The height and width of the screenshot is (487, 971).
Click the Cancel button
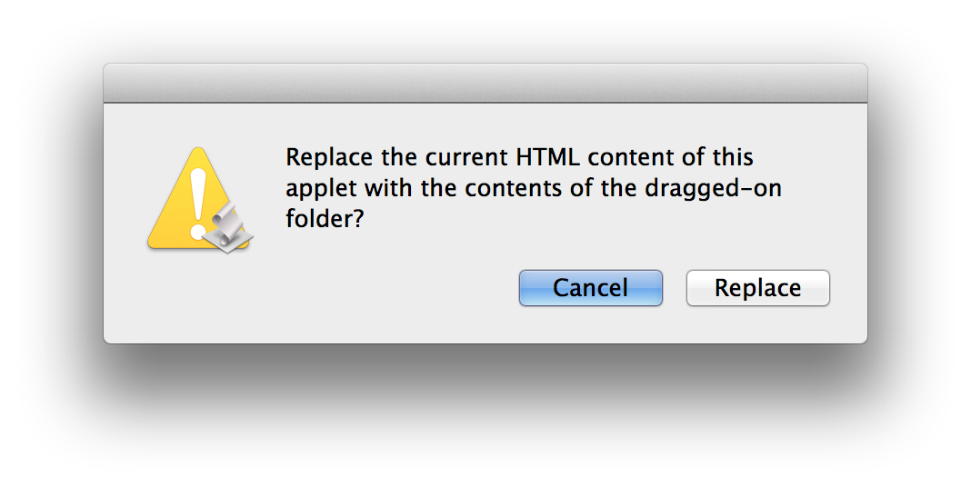[590, 288]
